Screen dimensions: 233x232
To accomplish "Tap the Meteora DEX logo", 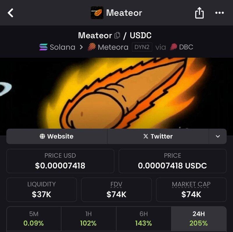I will [x=92, y=47].
